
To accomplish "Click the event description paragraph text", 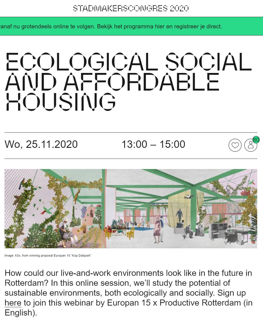I will (x=128, y=293).
